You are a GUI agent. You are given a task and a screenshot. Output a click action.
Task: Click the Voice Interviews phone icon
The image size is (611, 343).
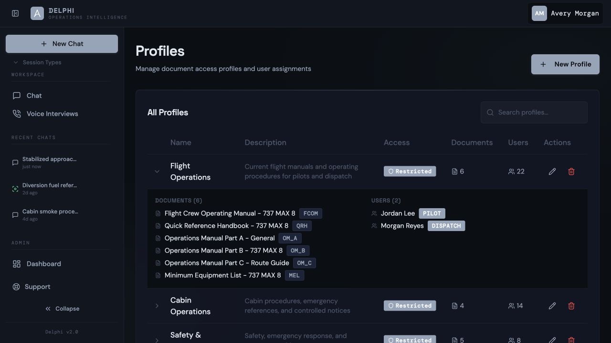pos(17,114)
